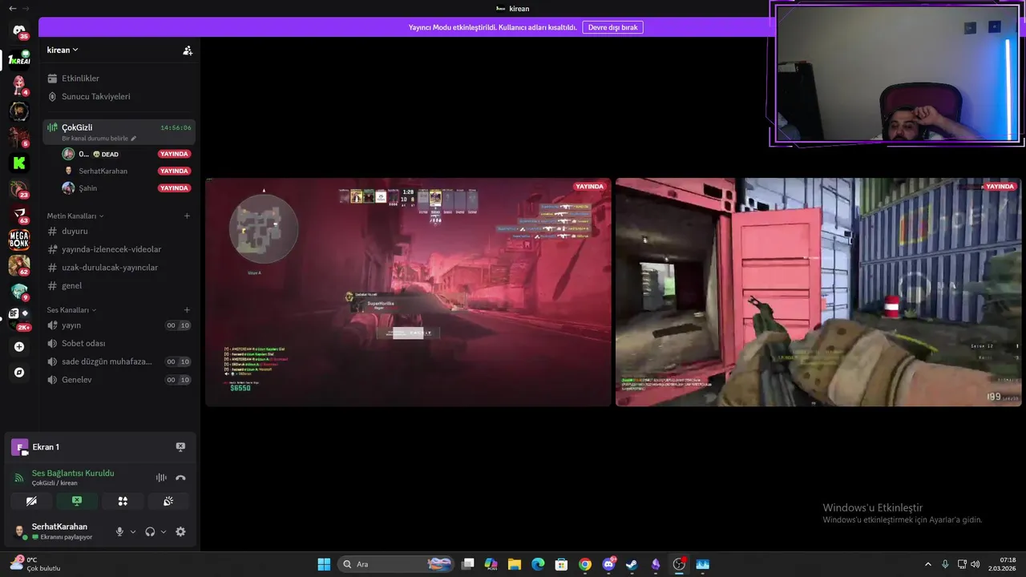1026x577 pixels.
Task: Open the red-tinted game stream tile
Action: (x=408, y=292)
